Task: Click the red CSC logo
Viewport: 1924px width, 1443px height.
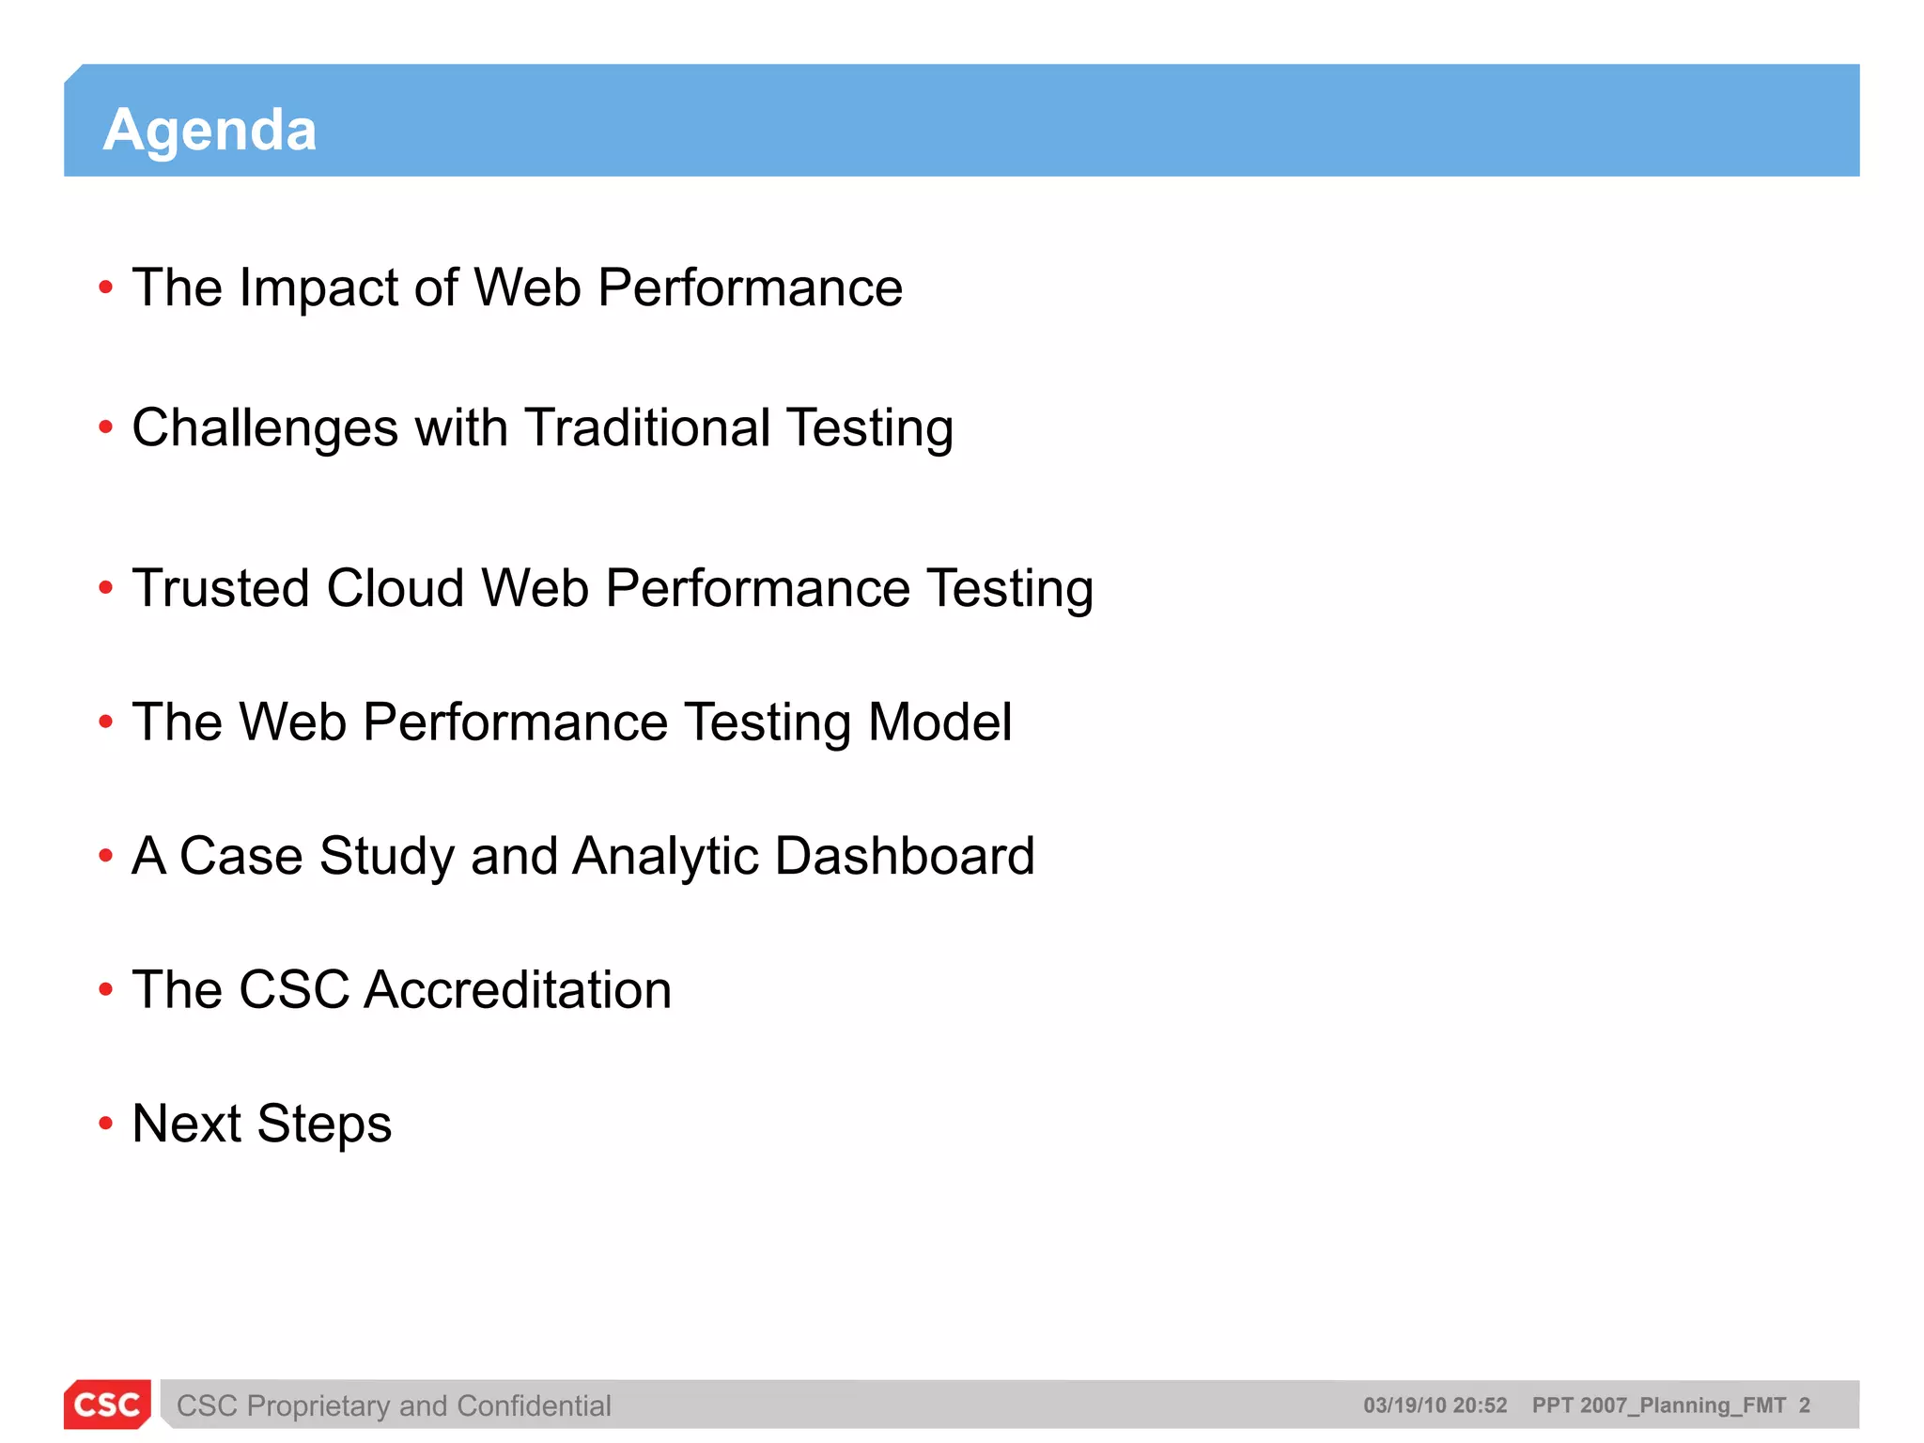Action: [x=107, y=1404]
